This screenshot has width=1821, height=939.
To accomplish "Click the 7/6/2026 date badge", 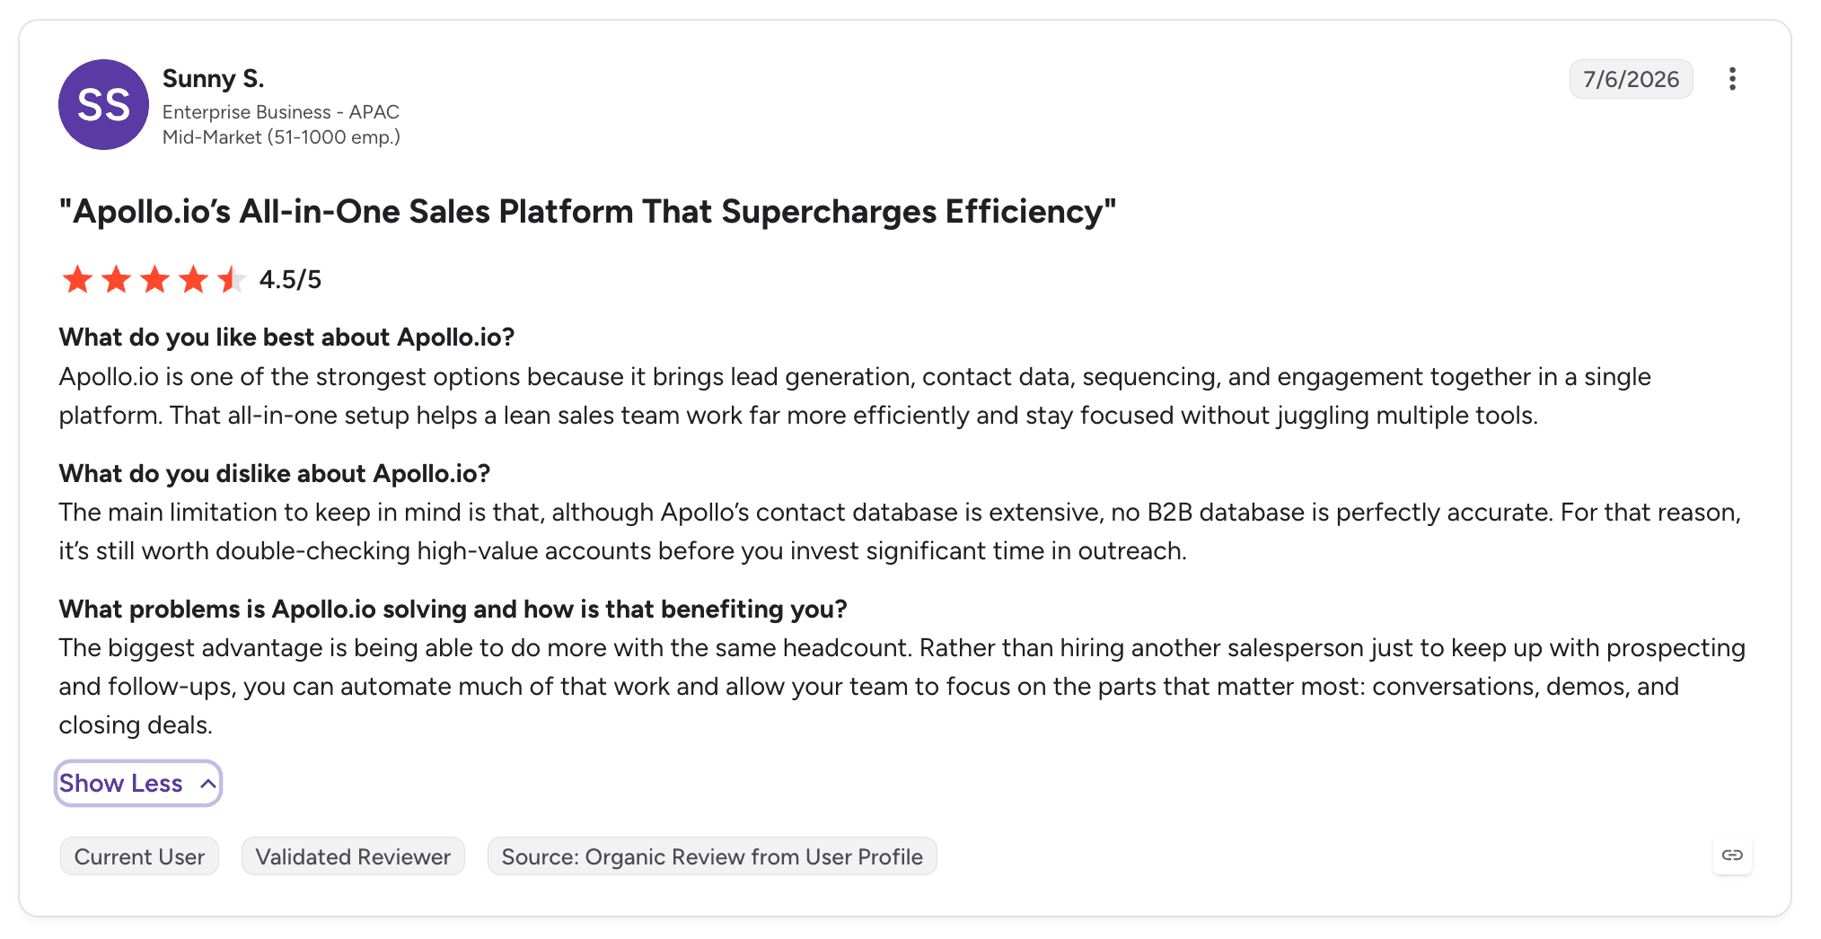I will (x=1631, y=79).
